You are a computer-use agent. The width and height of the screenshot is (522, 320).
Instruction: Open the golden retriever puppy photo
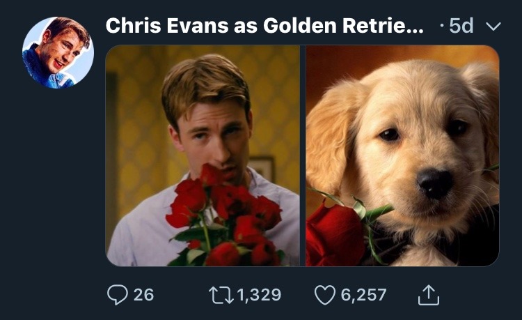coord(402,155)
